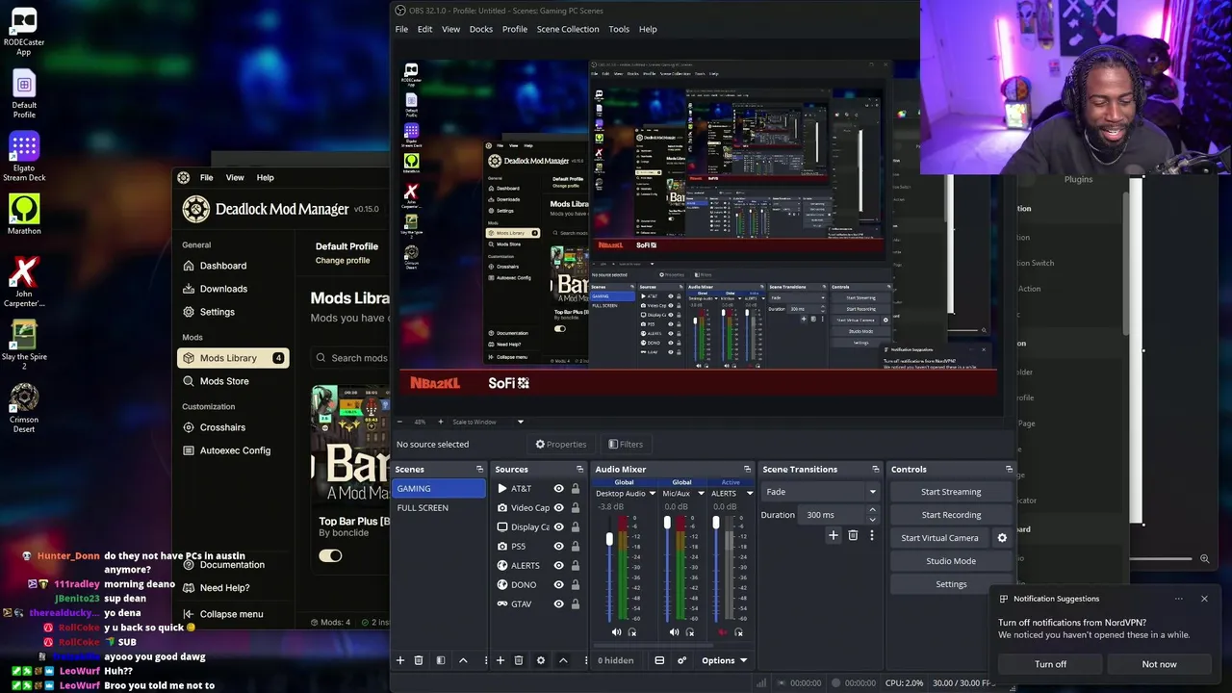
Task: Open the Deadlock Mod Manager View menu
Action: pyautogui.click(x=235, y=177)
